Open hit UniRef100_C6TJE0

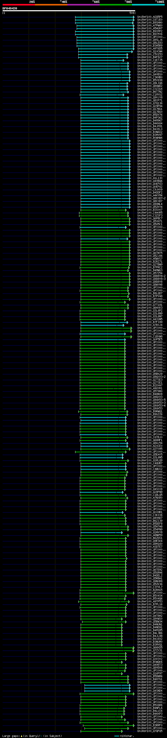pos(150,20)
